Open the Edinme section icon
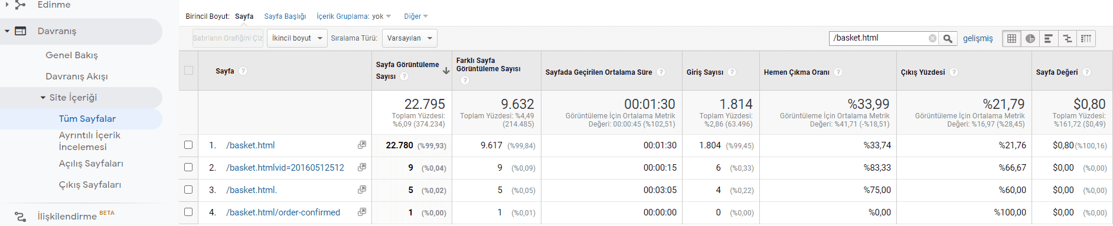 [20, 5]
